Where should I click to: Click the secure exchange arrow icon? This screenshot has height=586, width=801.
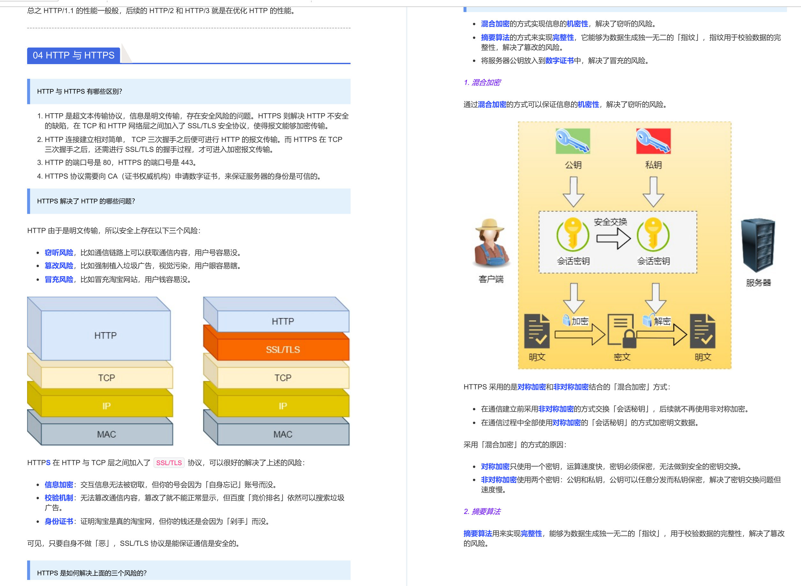(x=613, y=238)
